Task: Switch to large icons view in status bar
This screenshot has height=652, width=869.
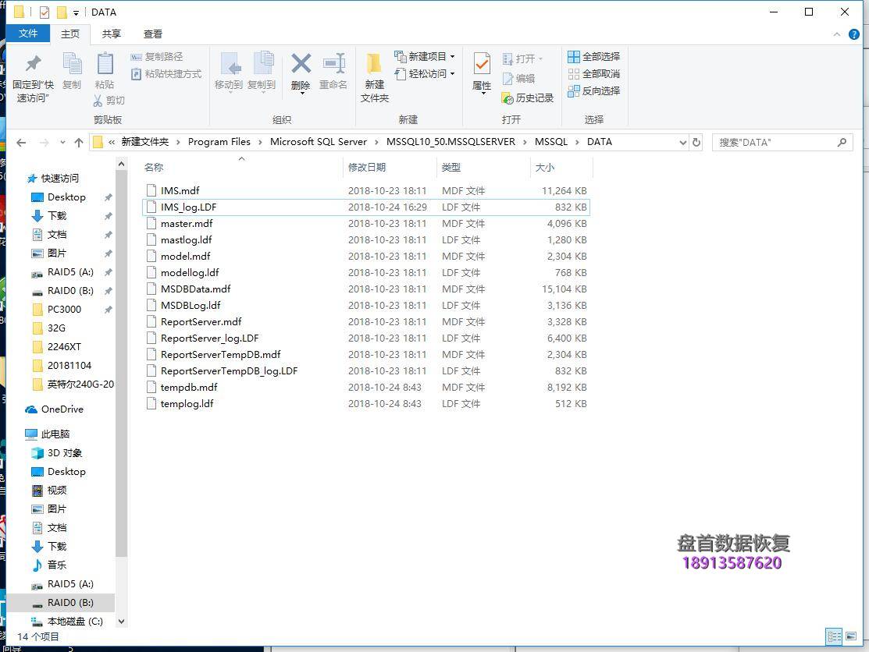Action: [x=851, y=636]
